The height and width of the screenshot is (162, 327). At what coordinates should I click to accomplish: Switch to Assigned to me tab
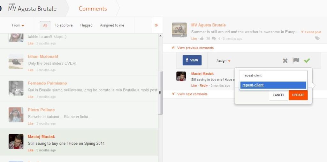click(112, 25)
